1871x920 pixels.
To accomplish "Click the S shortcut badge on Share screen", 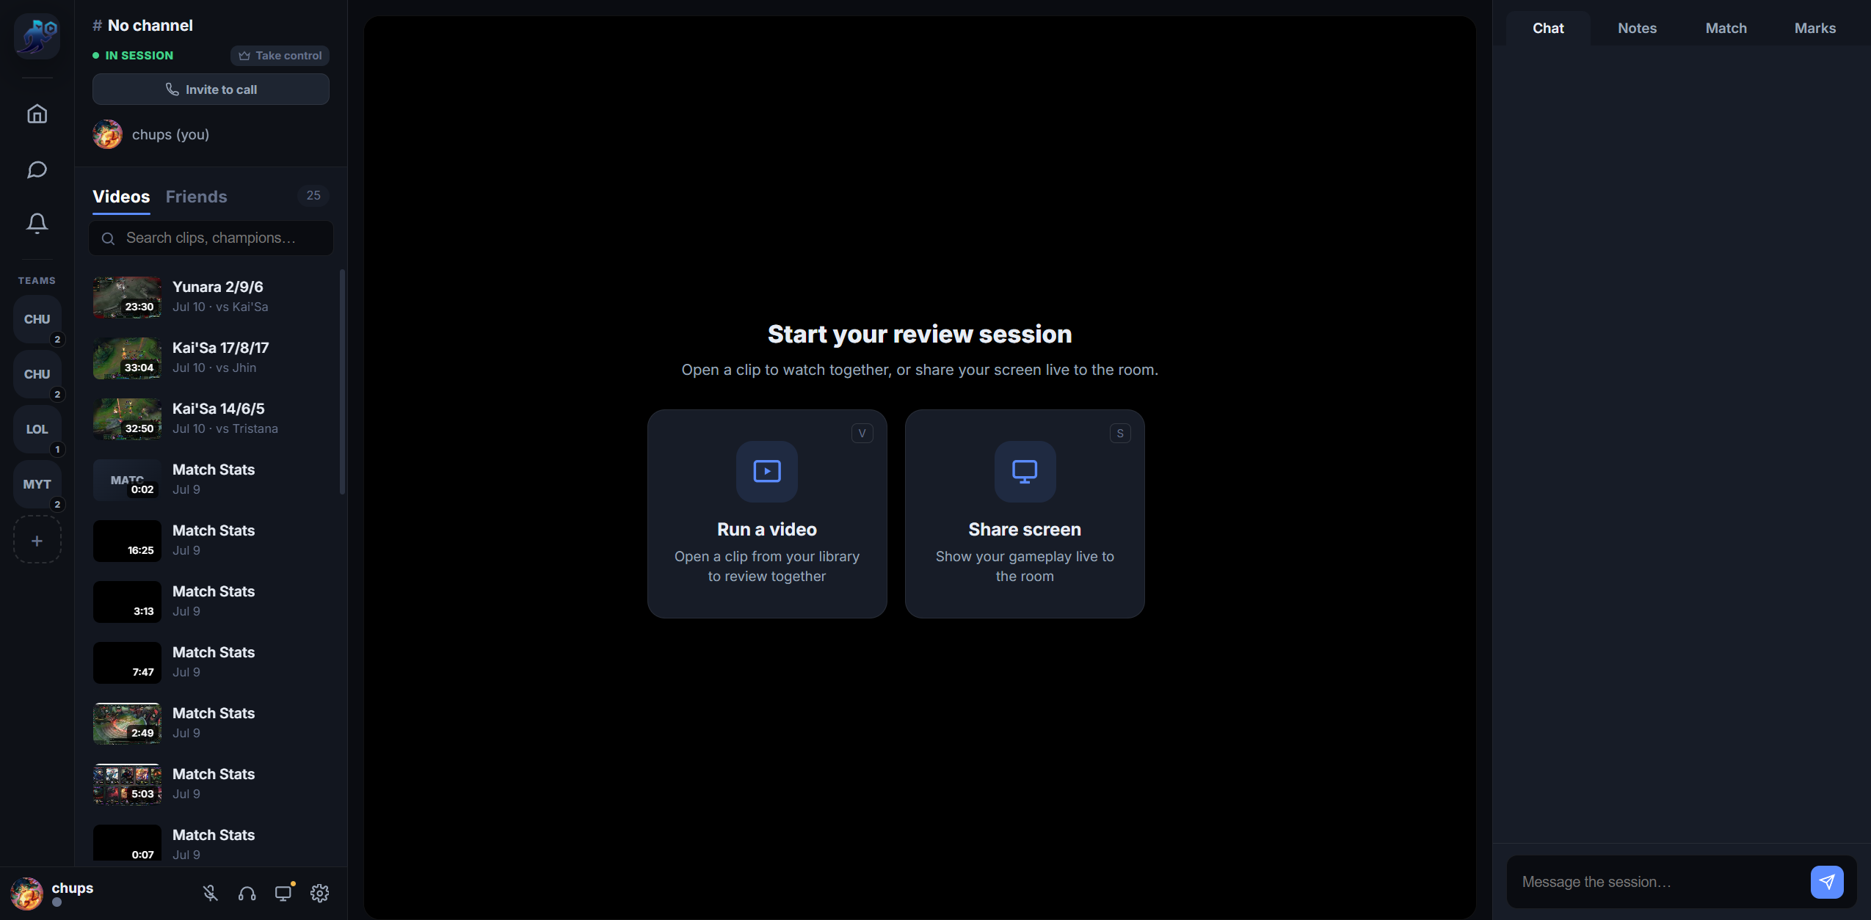I will click(x=1120, y=434).
